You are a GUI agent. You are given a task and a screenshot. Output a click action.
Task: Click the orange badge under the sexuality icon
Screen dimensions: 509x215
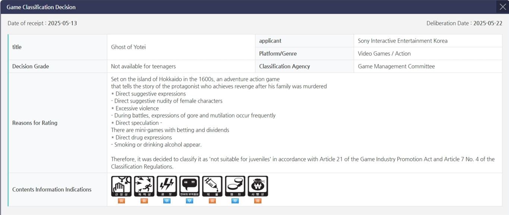pyautogui.click(x=121, y=201)
